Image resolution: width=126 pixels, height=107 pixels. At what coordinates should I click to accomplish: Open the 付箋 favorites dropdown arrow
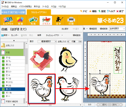click(x=79, y=41)
